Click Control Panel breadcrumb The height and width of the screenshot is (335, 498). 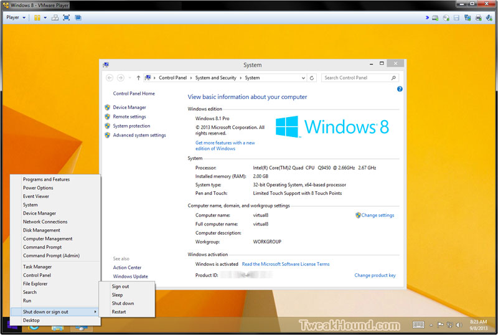[173, 78]
